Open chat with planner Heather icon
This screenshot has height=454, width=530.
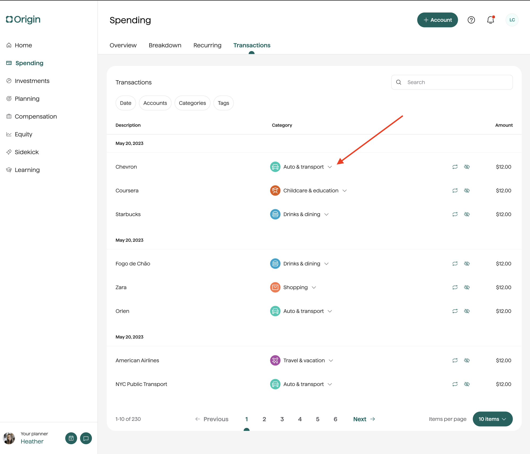pyautogui.click(x=86, y=438)
